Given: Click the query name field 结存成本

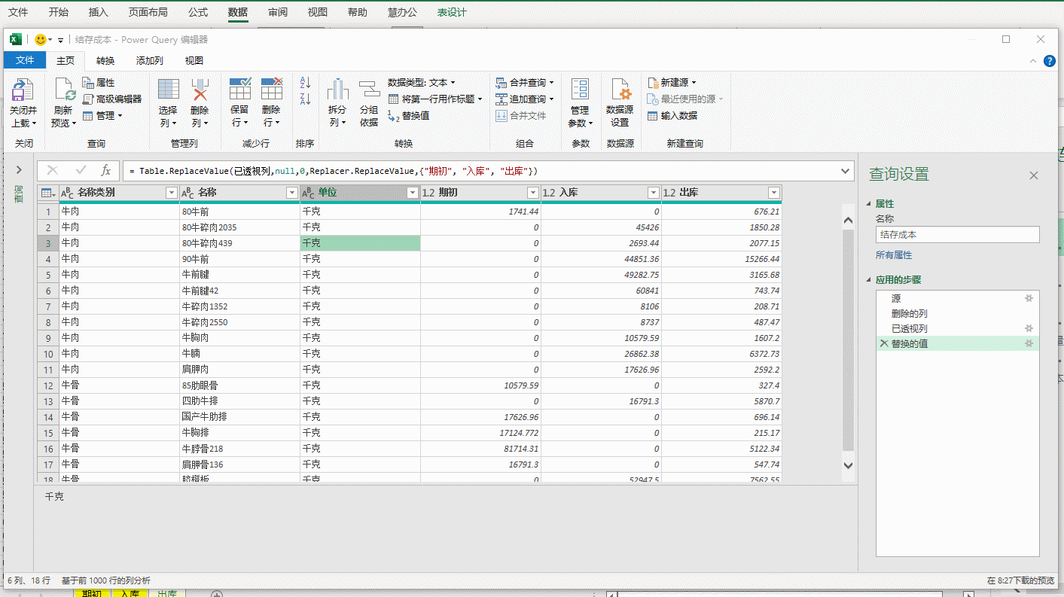Looking at the screenshot, I should point(957,235).
